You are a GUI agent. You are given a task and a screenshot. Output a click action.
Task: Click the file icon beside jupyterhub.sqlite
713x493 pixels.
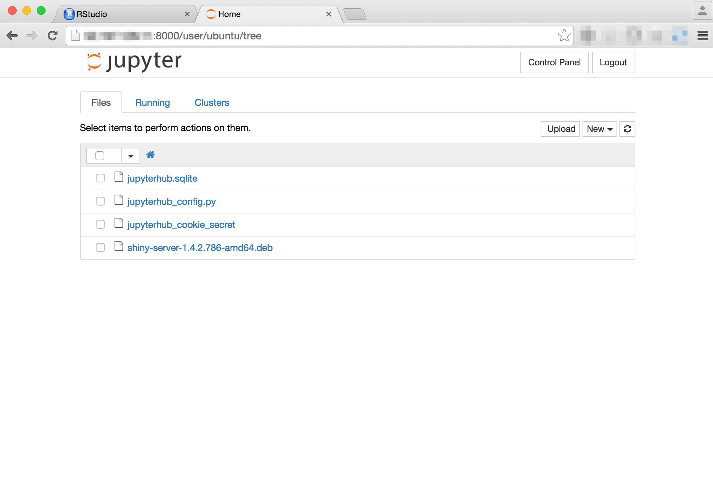[119, 177]
